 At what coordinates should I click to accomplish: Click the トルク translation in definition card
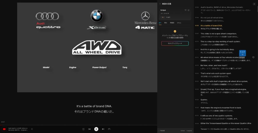pos(168,17)
